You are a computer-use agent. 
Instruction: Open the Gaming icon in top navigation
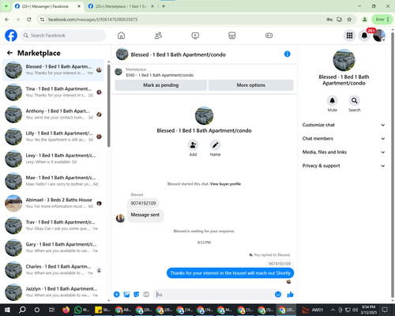[x=269, y=36]
